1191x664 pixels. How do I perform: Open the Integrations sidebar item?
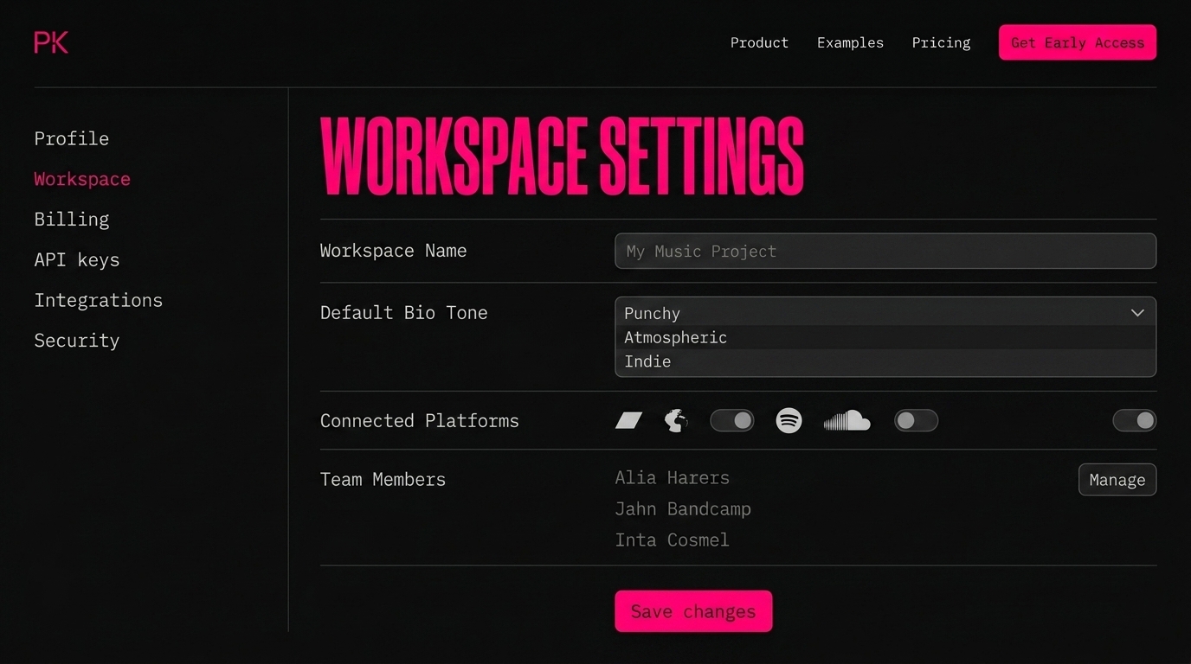[x=99, y=300]
